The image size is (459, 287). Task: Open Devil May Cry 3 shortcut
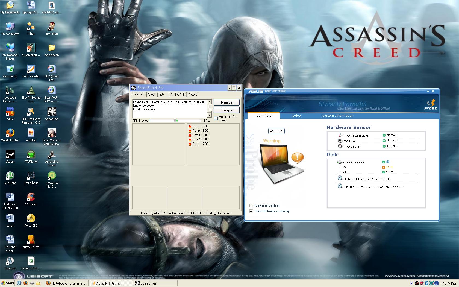tap(52, 137)
